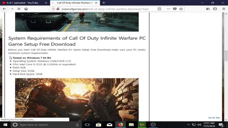Open Microsoft Store from the taskbar
Viewport: 228px width, 128px height.
click(x=98, y=125)
